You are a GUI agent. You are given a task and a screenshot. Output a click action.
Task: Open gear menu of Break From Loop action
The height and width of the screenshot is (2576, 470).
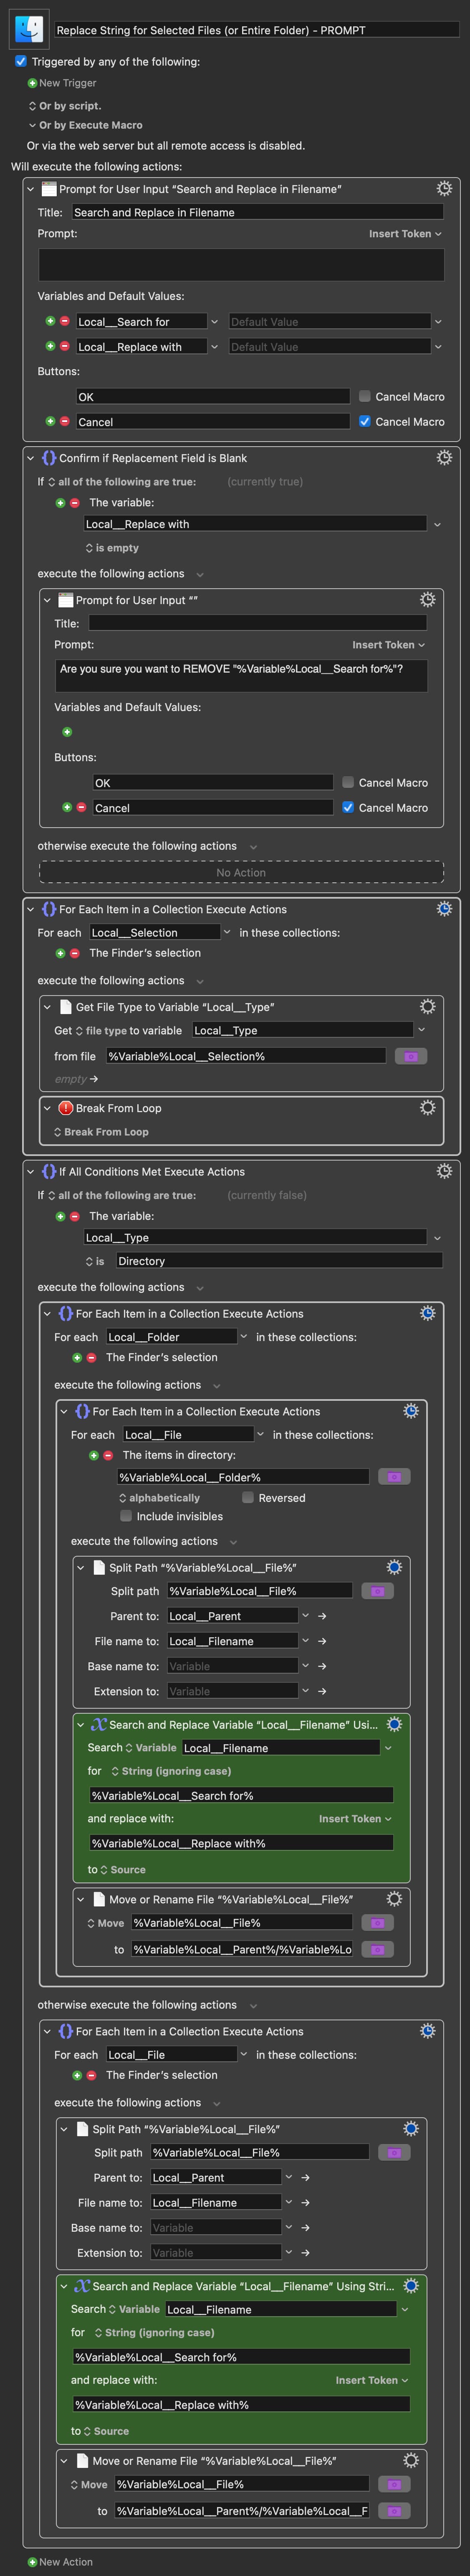[x=427, y=1107]
